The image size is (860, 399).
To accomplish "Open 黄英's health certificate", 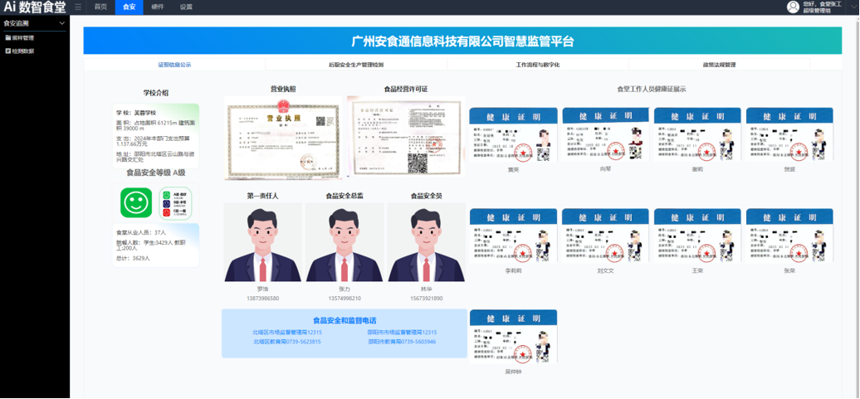I will 513,134.
